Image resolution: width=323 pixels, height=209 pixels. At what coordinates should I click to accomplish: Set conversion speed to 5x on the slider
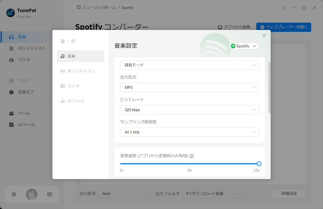pyautogui.click(x=190, y=164)
